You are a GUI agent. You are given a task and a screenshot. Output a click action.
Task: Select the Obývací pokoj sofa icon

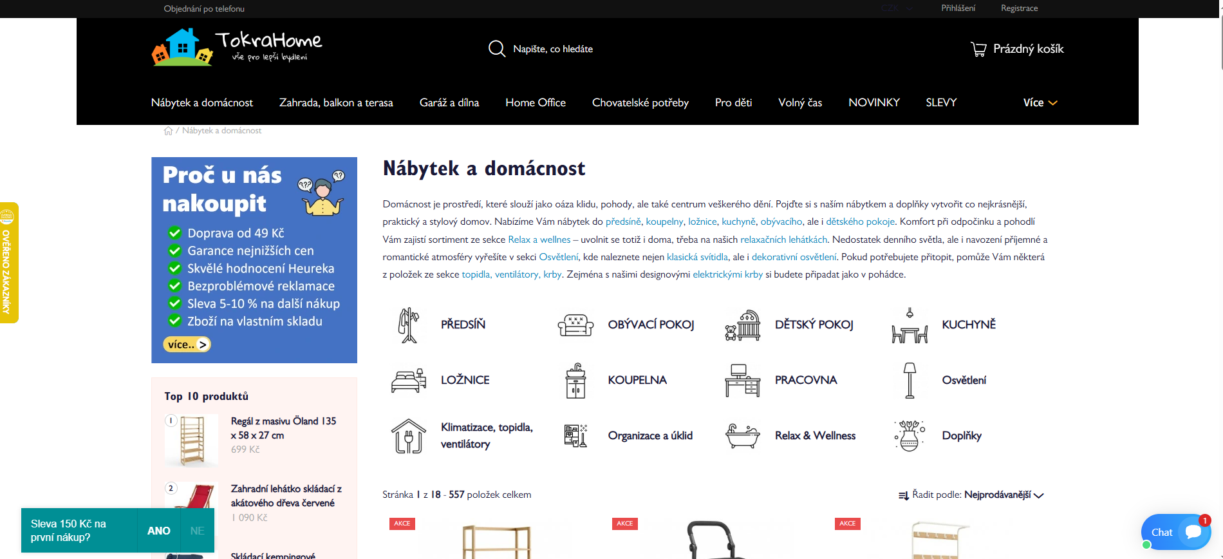point(575,325)
